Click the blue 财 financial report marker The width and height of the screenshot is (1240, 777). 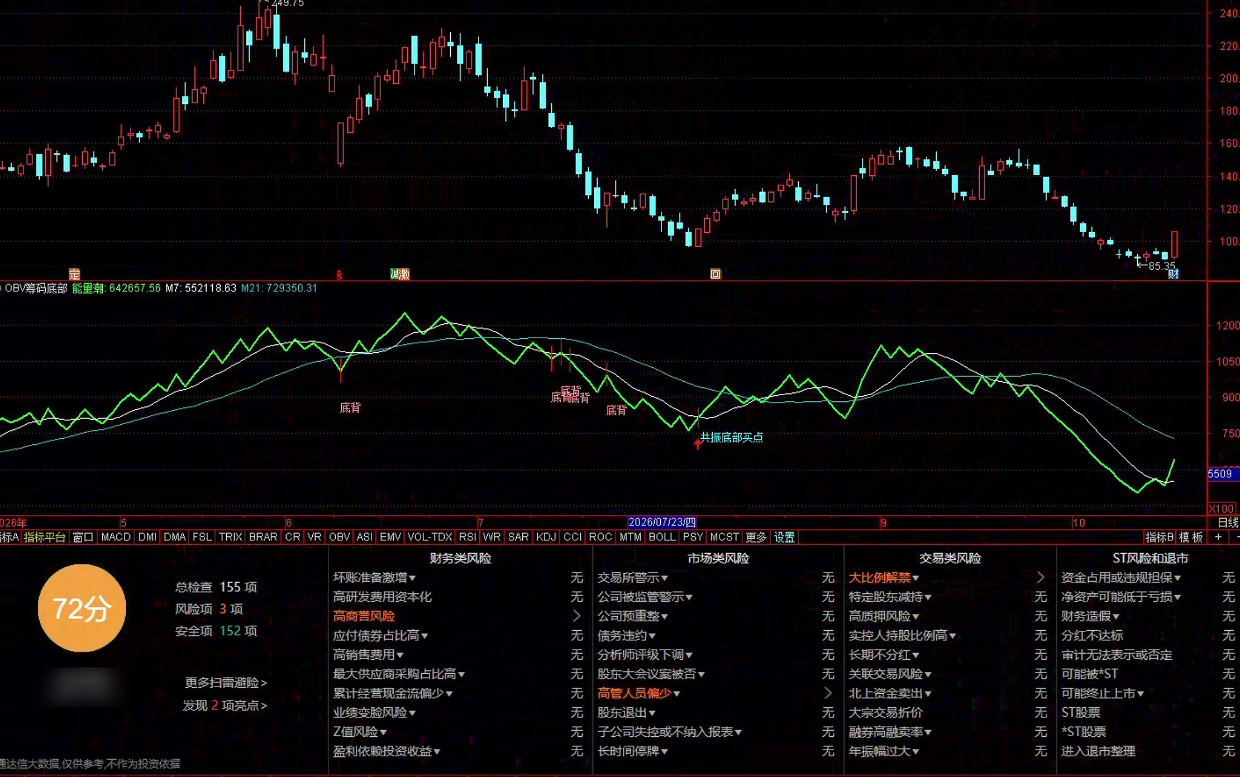coord(1173,274)
